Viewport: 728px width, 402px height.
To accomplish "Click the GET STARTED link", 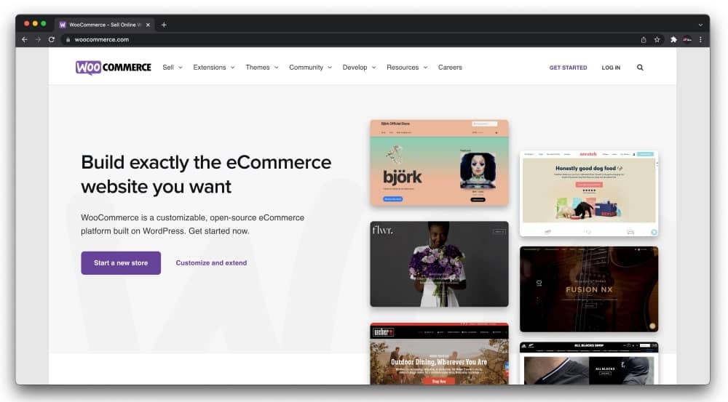I will point(569,68).
